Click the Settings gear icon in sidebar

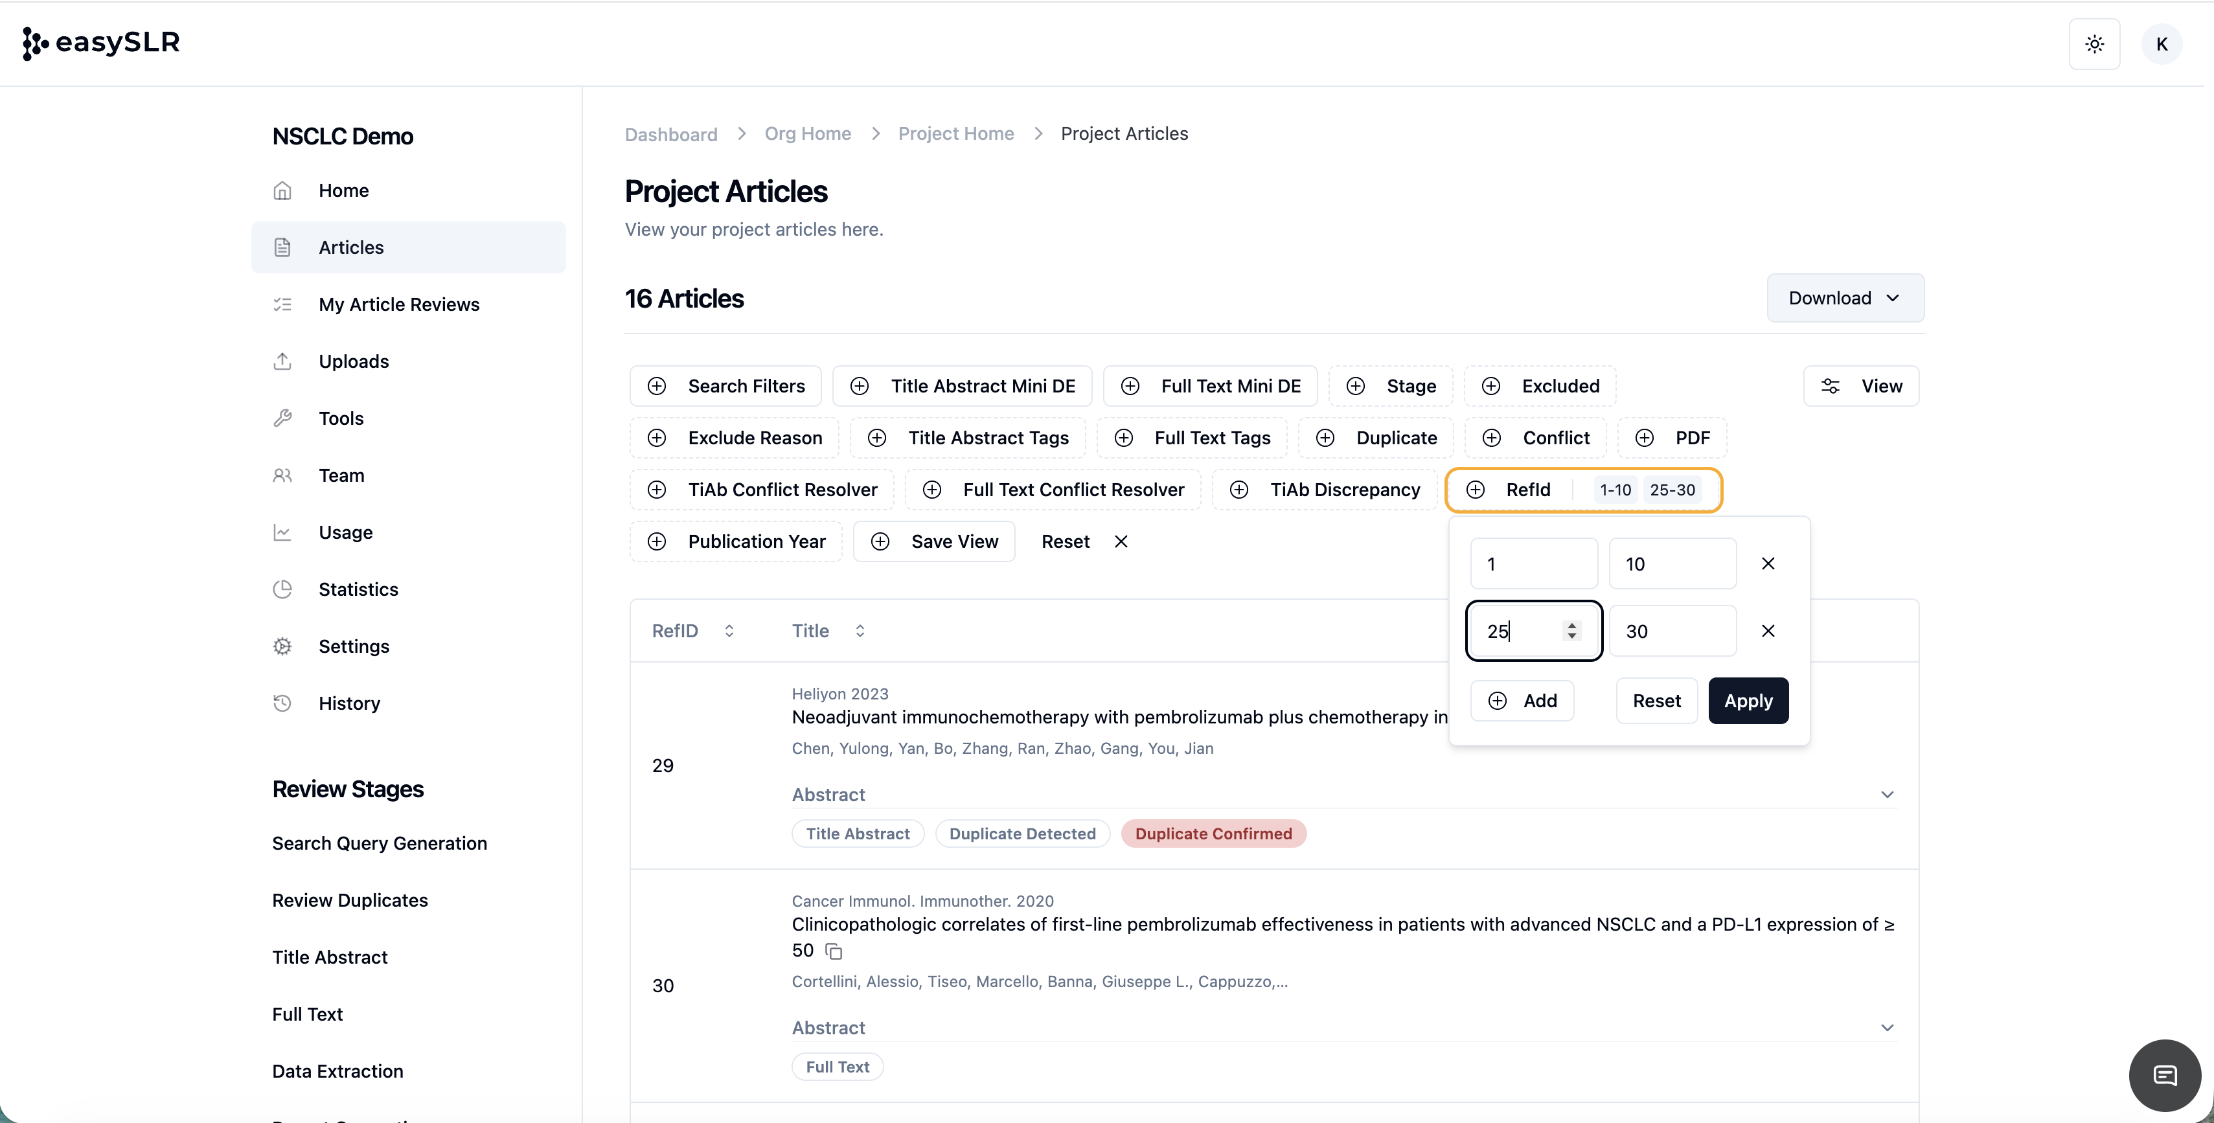pyautogui.click(x=283, y=646)
